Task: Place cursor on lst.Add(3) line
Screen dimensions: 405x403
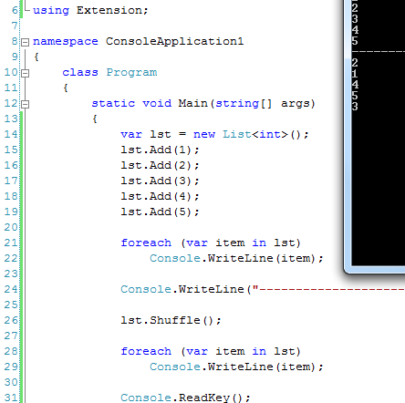Action: point(160,181)
